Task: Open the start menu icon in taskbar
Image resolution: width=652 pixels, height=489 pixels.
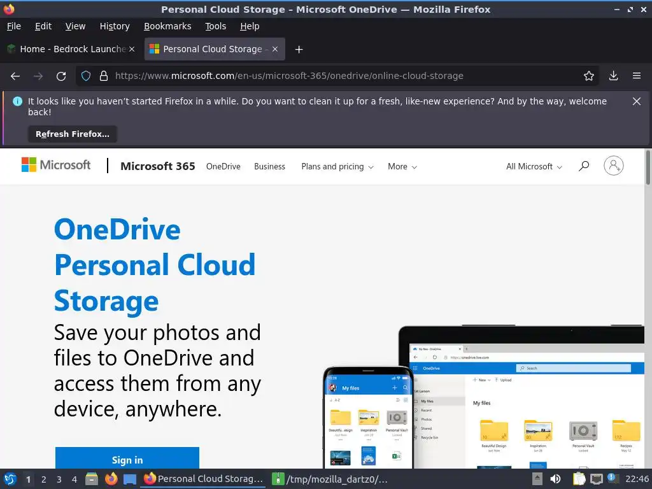Action: 10,479
